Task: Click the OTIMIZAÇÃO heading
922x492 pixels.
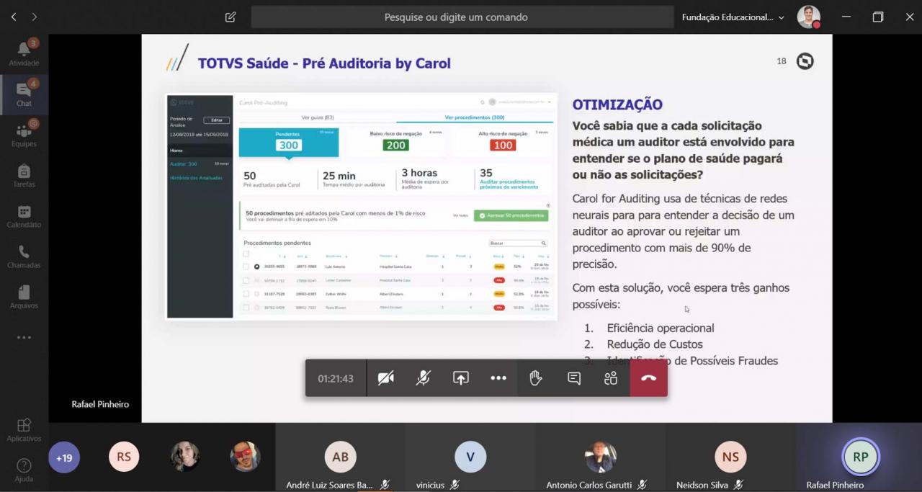Action: pyautogui.click(x=617, y=105)
